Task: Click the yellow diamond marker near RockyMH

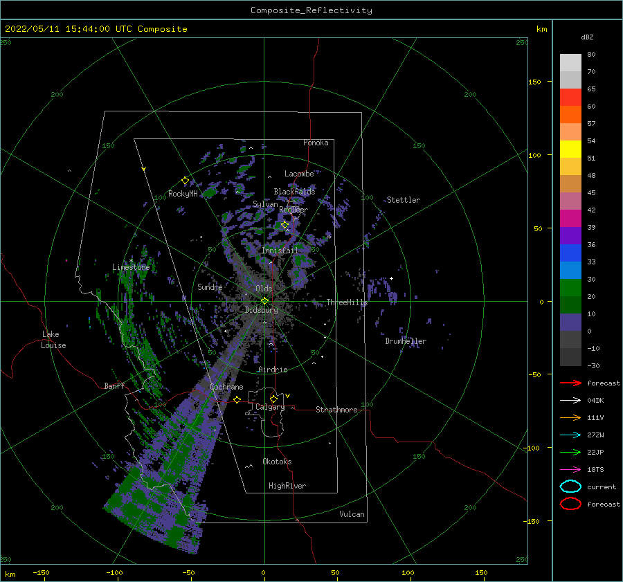Action: point(185,181)
